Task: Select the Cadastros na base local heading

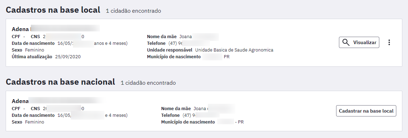Action: tap(53, 10)
